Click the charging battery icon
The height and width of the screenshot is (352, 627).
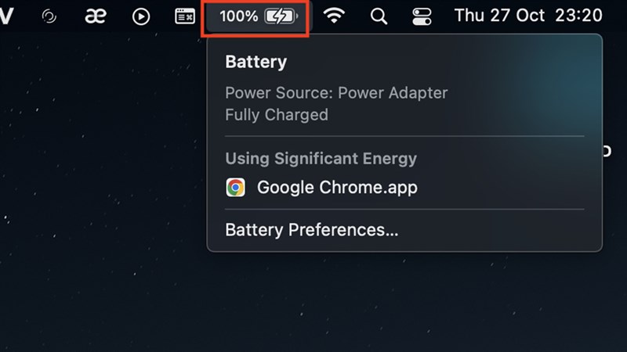281,16
